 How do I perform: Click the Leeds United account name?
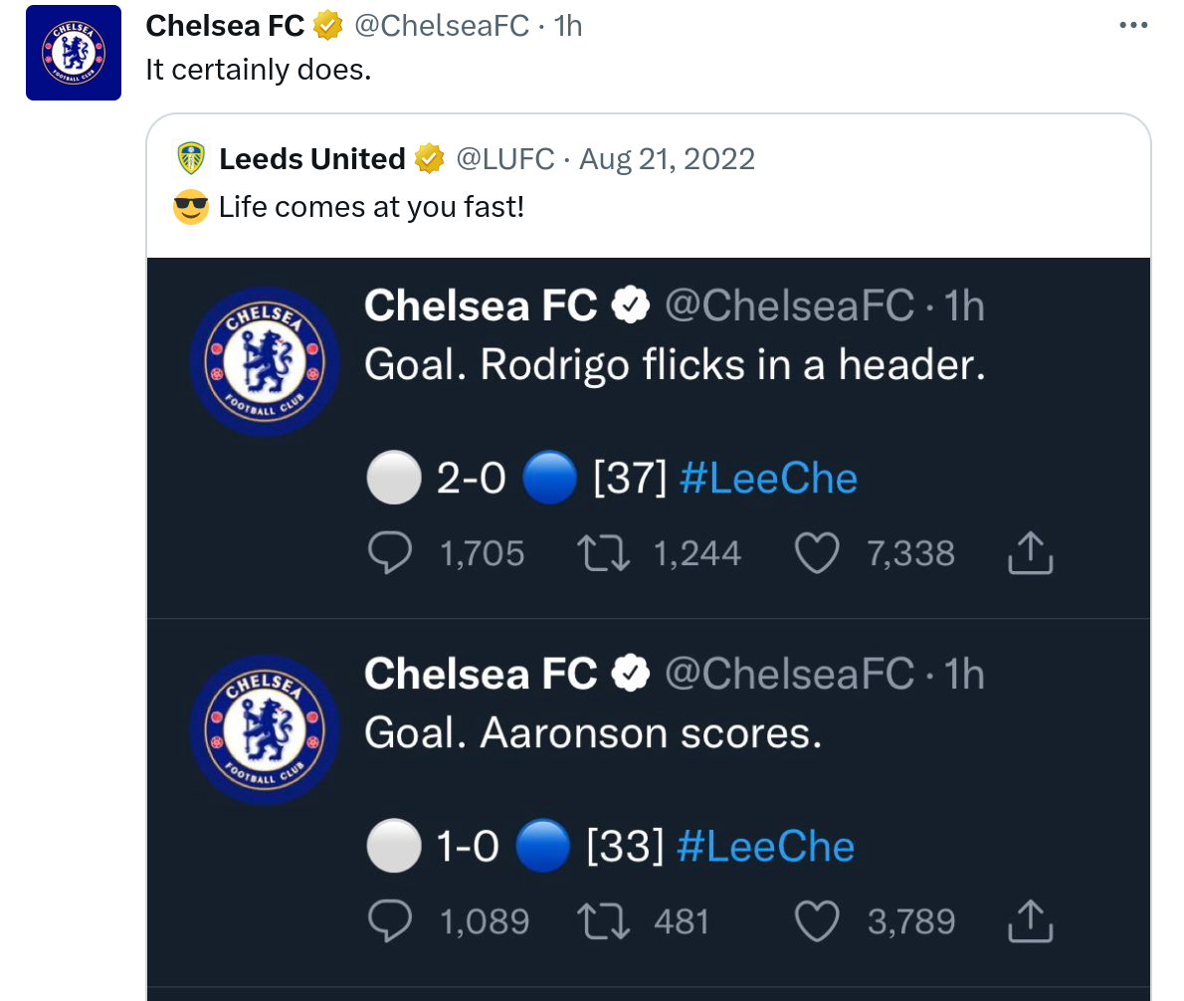pos(311,159)
